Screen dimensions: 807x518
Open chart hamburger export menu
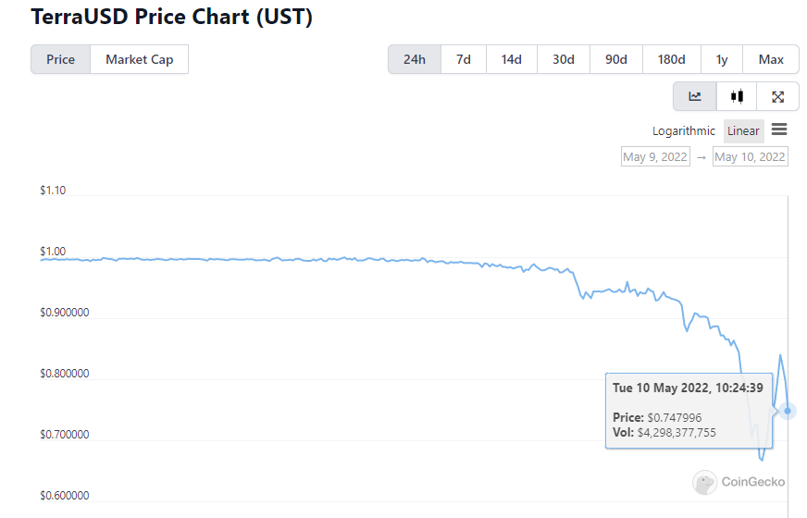pos(779,130)
